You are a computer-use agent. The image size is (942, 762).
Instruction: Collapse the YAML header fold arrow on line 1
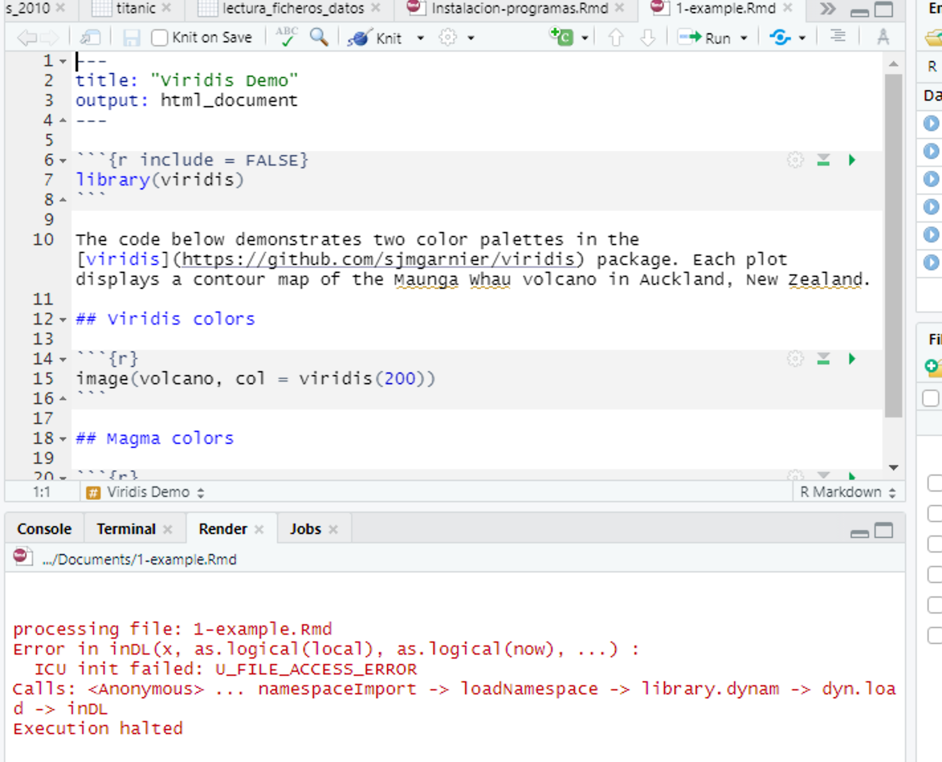62,60
